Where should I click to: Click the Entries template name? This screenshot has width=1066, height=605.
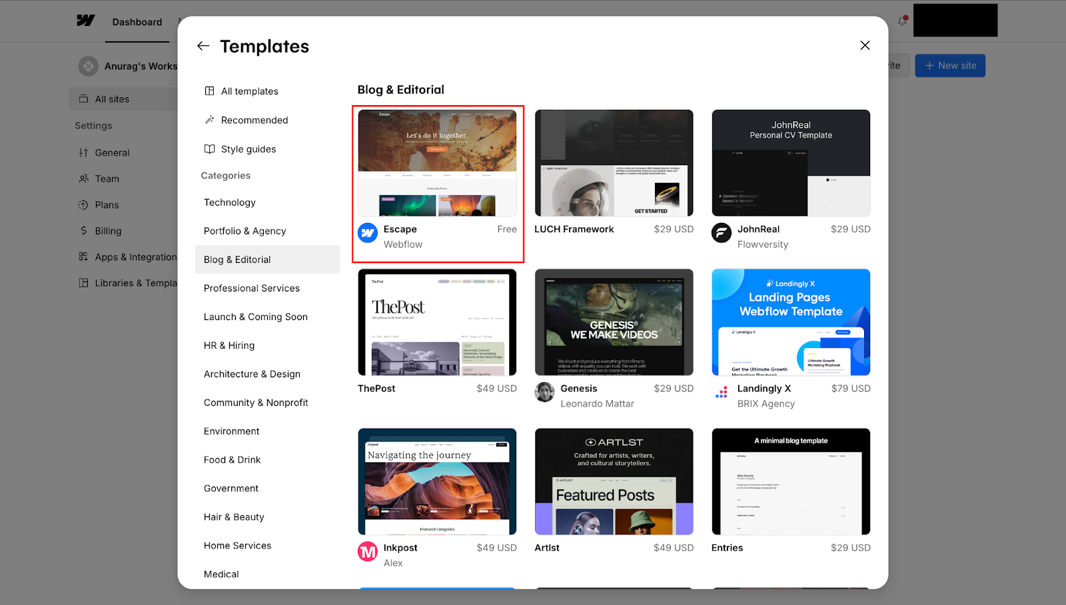pos(727,548)
